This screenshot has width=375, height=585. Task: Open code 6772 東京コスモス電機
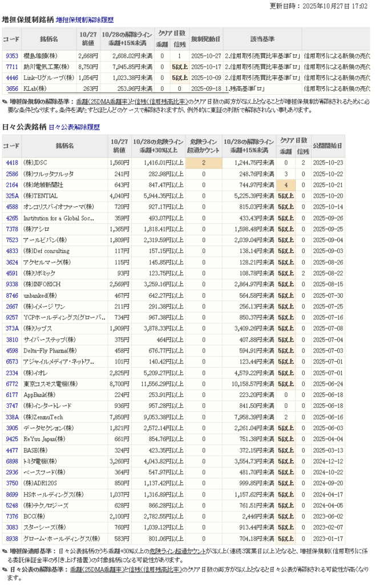tap(11, 384)
